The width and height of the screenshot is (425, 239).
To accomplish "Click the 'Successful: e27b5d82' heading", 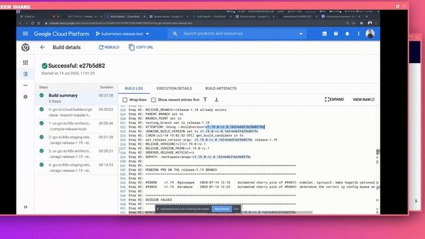I will 76,66.
